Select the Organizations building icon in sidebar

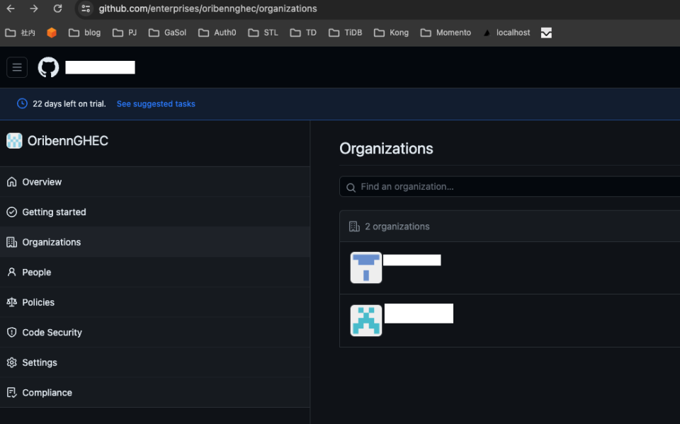click(11, 241)
